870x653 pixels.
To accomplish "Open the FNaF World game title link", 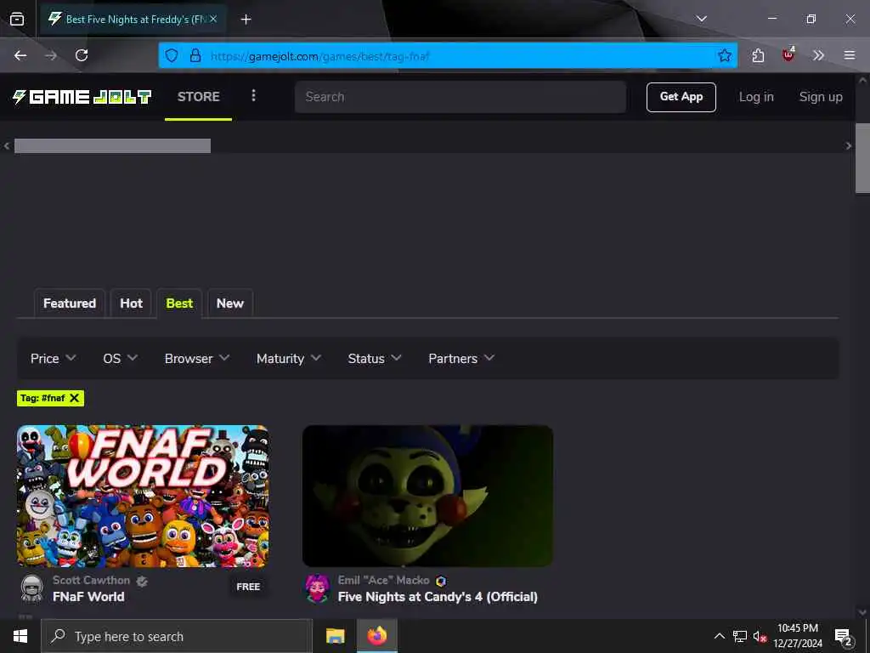I will (x=88, y=597).
